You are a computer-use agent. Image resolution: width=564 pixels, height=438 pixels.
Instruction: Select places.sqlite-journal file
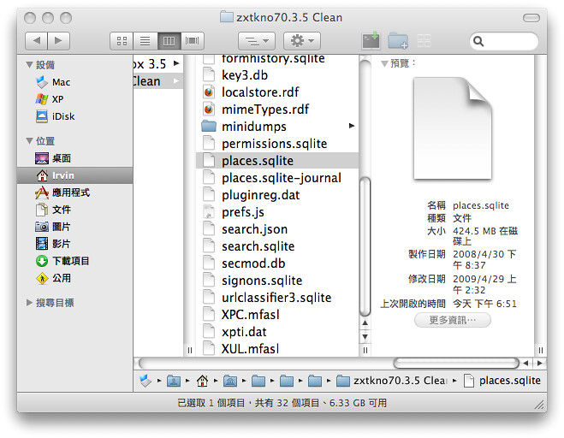point(277,178)
